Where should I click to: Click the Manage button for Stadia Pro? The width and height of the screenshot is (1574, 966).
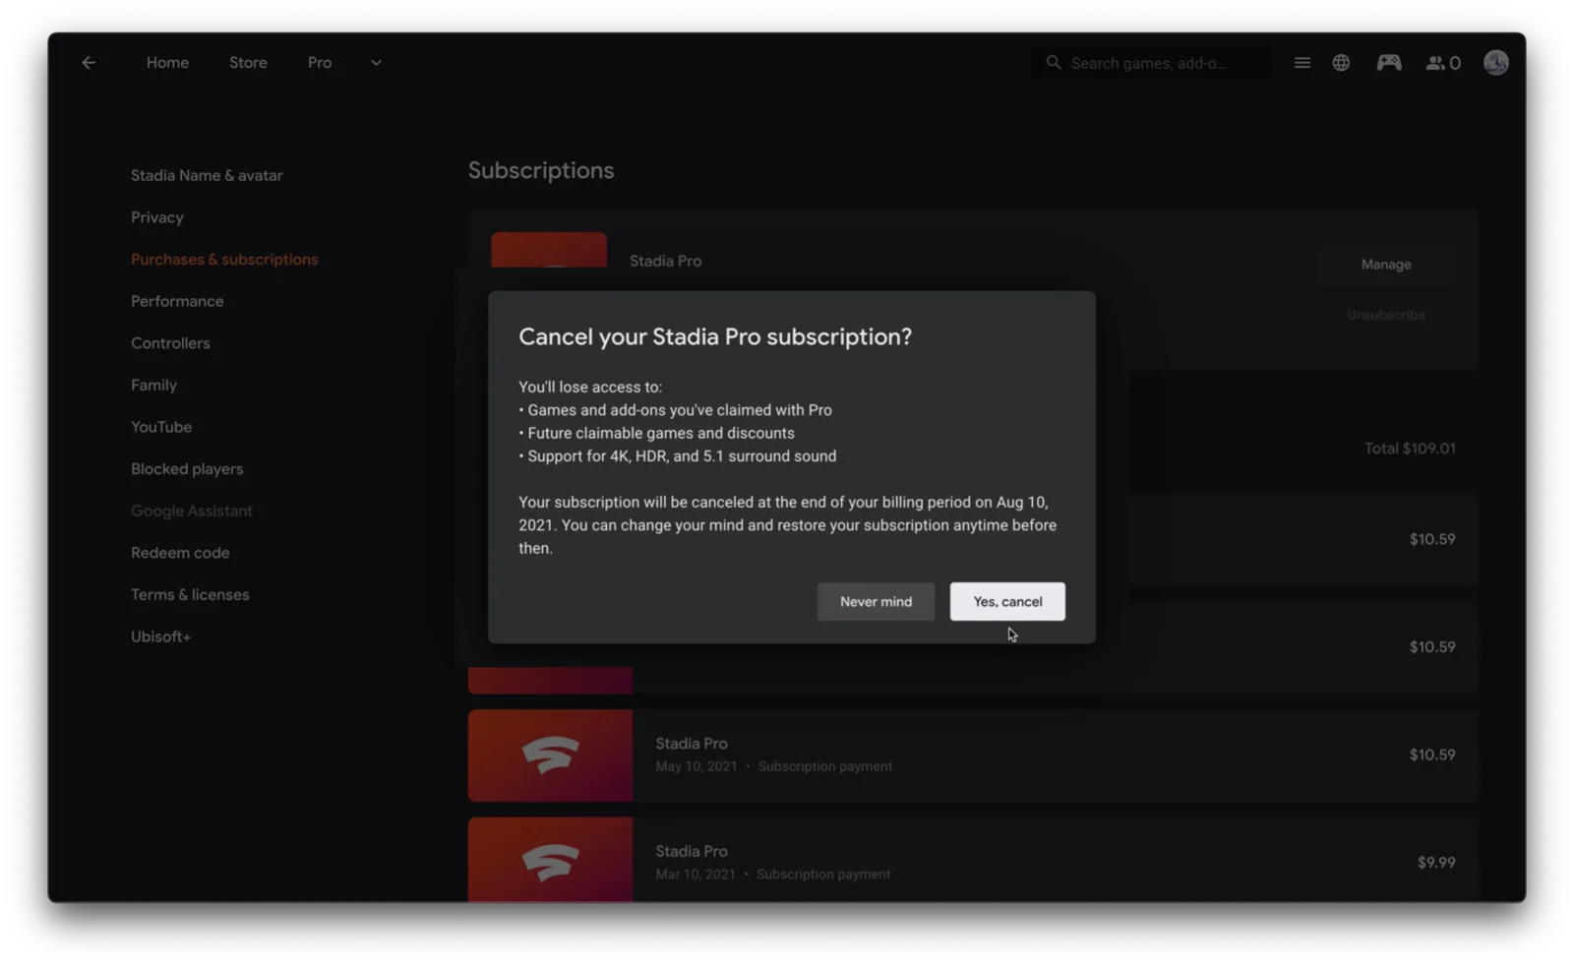(1386, 265)
